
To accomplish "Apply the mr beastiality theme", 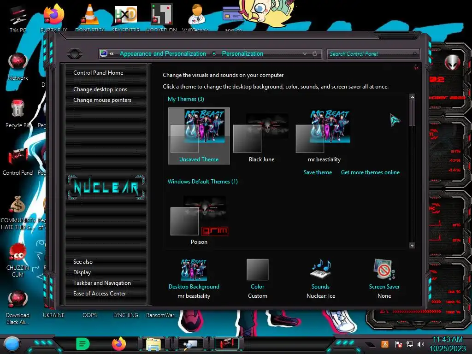I will click(x=324, y=136).
